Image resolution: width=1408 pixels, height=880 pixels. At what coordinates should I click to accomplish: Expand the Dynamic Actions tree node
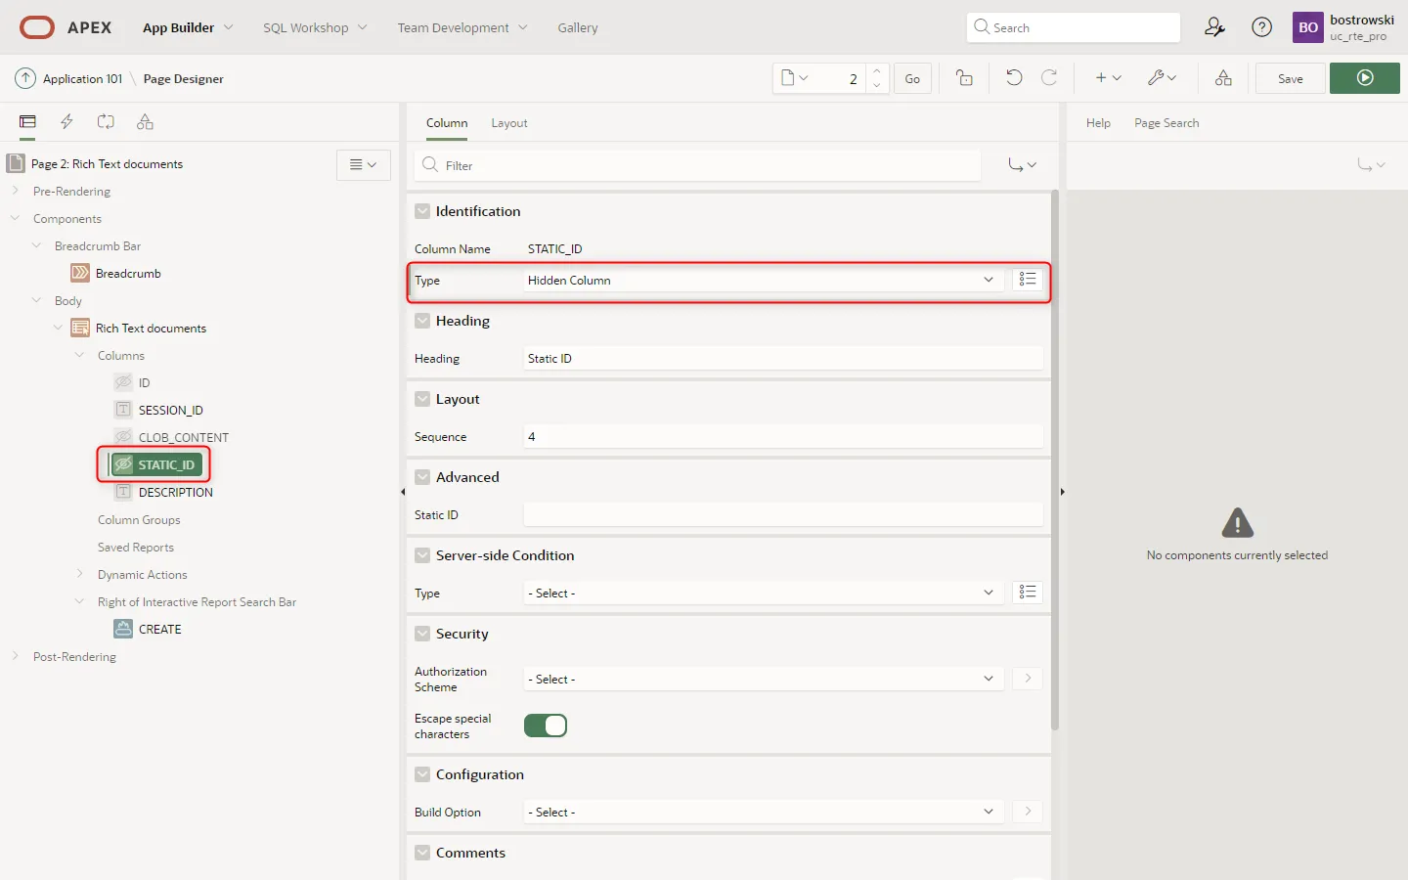[80, 574]
